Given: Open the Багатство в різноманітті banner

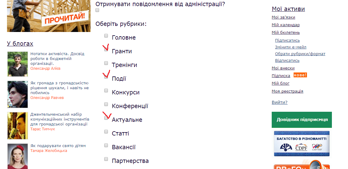Looking at the screenshot, I should tap(301, 144).
